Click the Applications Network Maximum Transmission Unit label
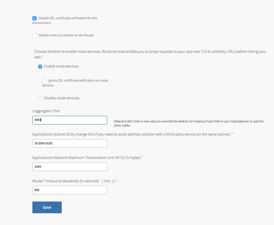This screenshot has width=274, height=225. (x=86, y=158)
